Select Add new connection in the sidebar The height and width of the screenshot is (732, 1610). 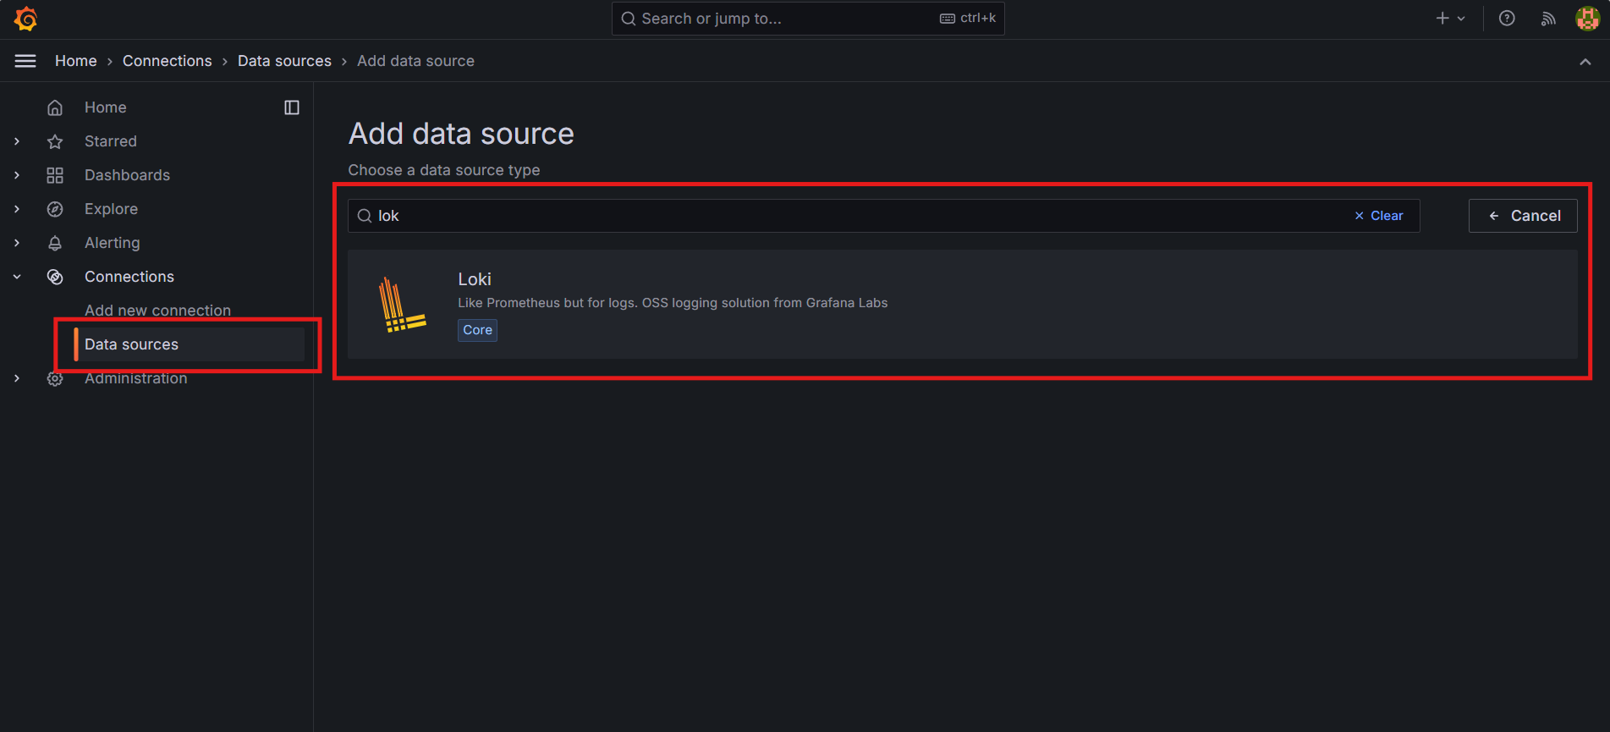[157, 311]
